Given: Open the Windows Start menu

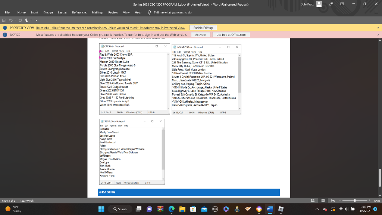Looking at the screenshot, I should tap(101, 209).
